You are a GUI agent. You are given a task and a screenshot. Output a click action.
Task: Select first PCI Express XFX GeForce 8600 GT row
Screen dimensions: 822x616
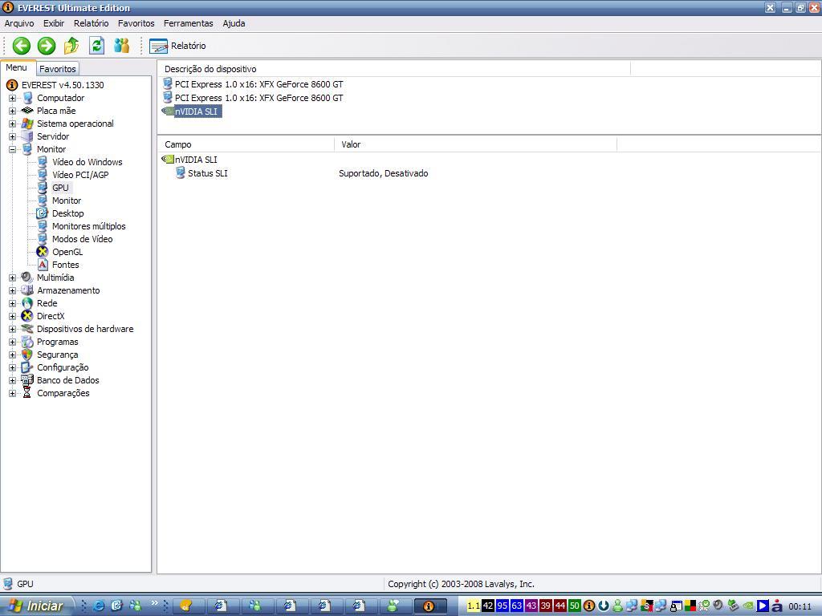(x=259, y=84)
